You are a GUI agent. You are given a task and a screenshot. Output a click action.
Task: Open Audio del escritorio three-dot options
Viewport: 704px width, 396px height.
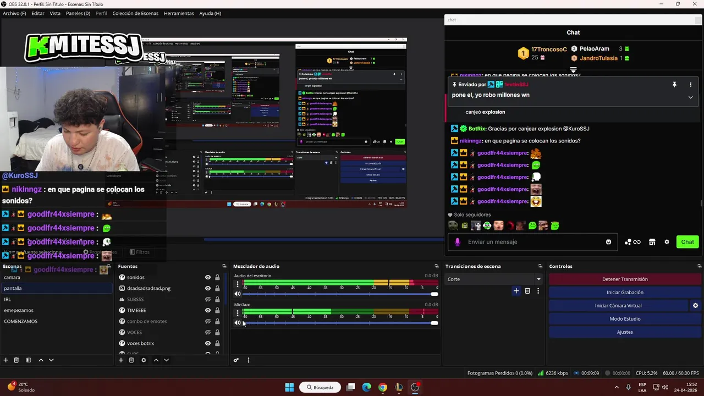point(238,284)
